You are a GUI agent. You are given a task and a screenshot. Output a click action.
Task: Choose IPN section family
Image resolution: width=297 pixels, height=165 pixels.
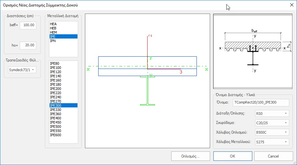(53, 41)
